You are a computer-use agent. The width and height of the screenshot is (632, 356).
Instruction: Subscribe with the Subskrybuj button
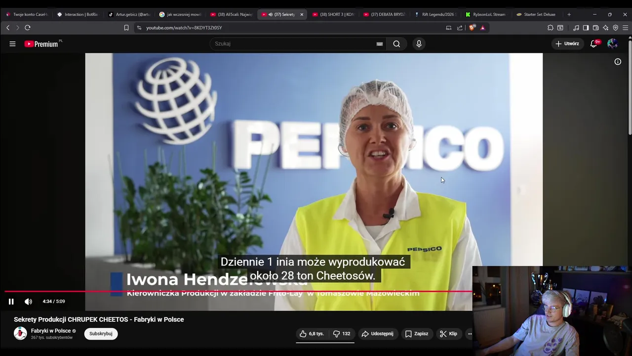[101, 334]
